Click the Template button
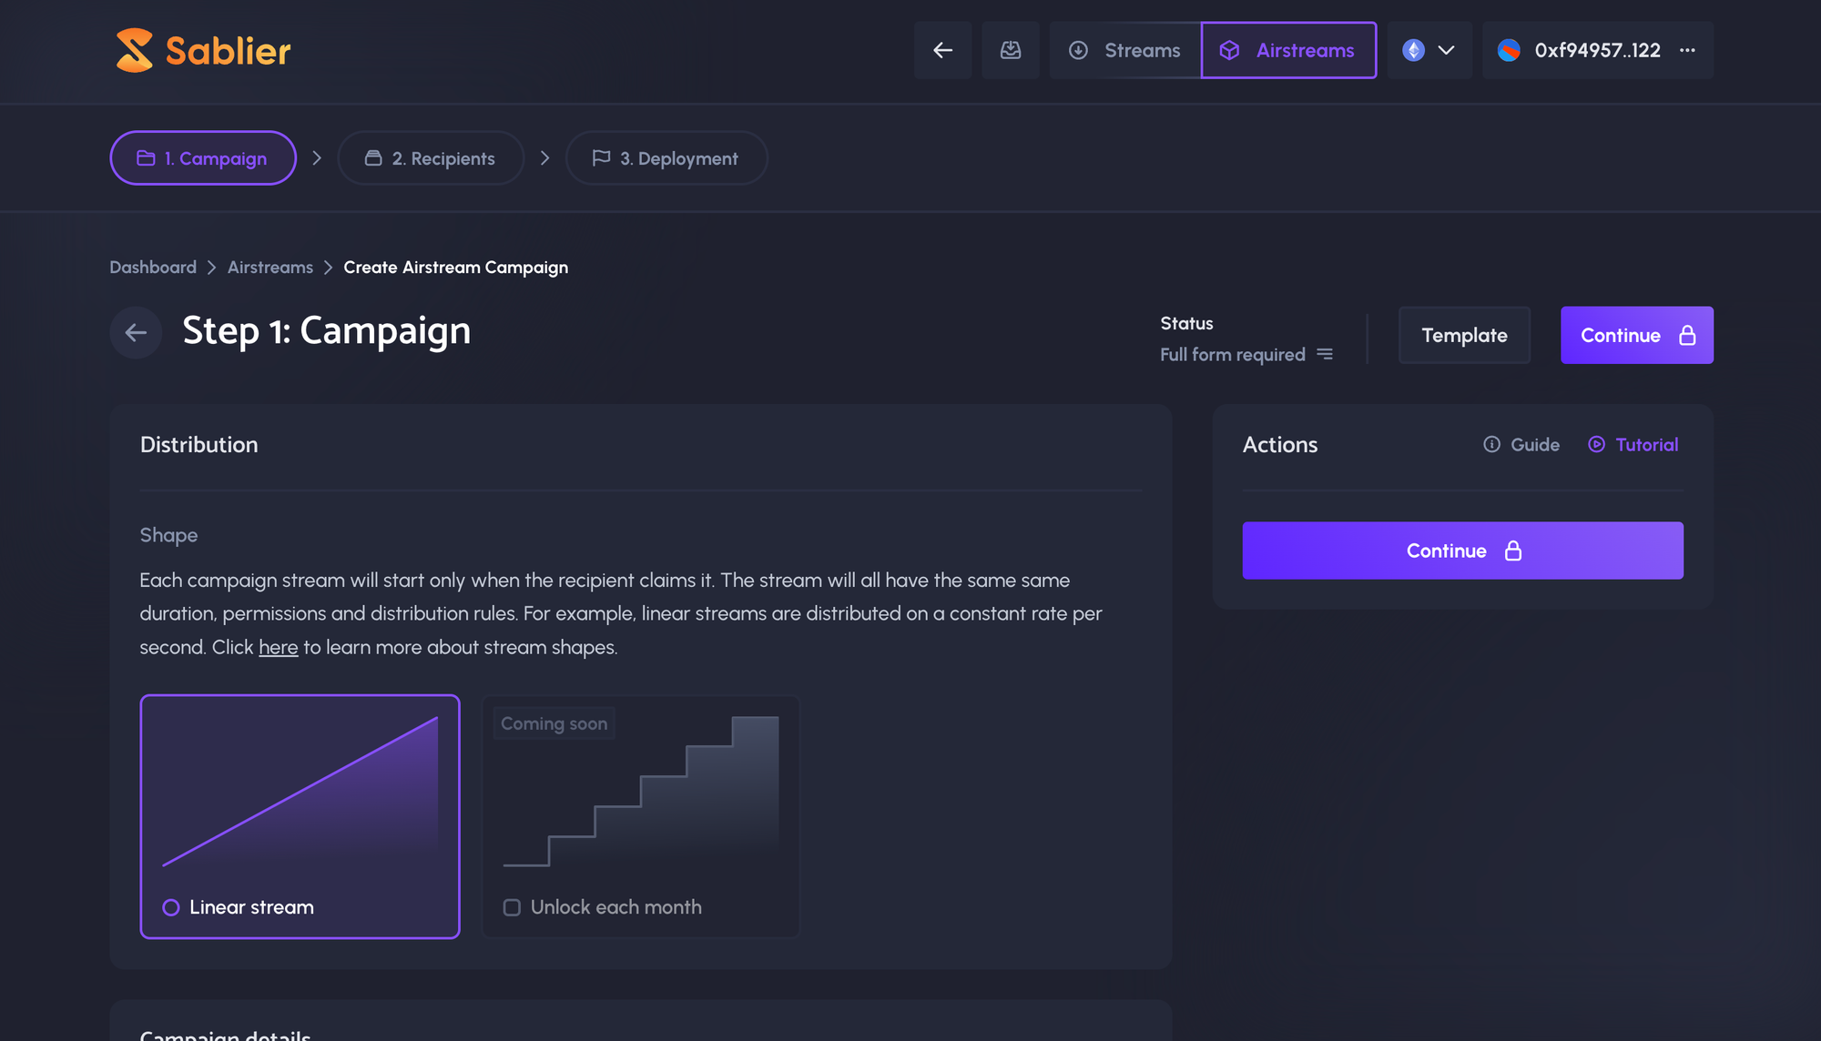Viewport: 1821px width, 1041px height. pos(1464,335)
